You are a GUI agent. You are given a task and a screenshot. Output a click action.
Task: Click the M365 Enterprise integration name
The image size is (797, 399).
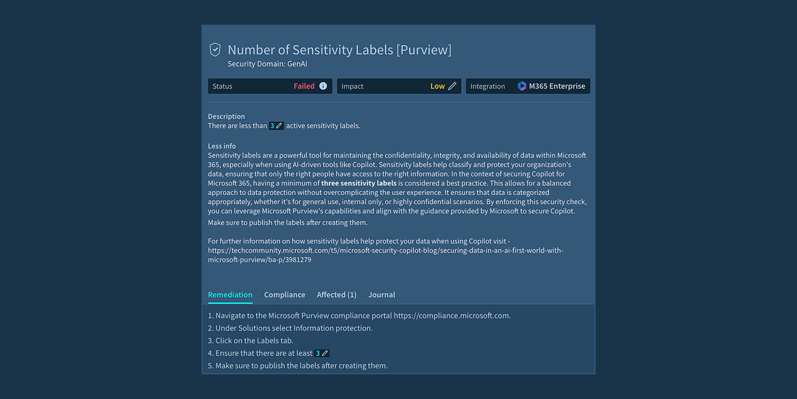pyautogui.click(x=557, y=86)
